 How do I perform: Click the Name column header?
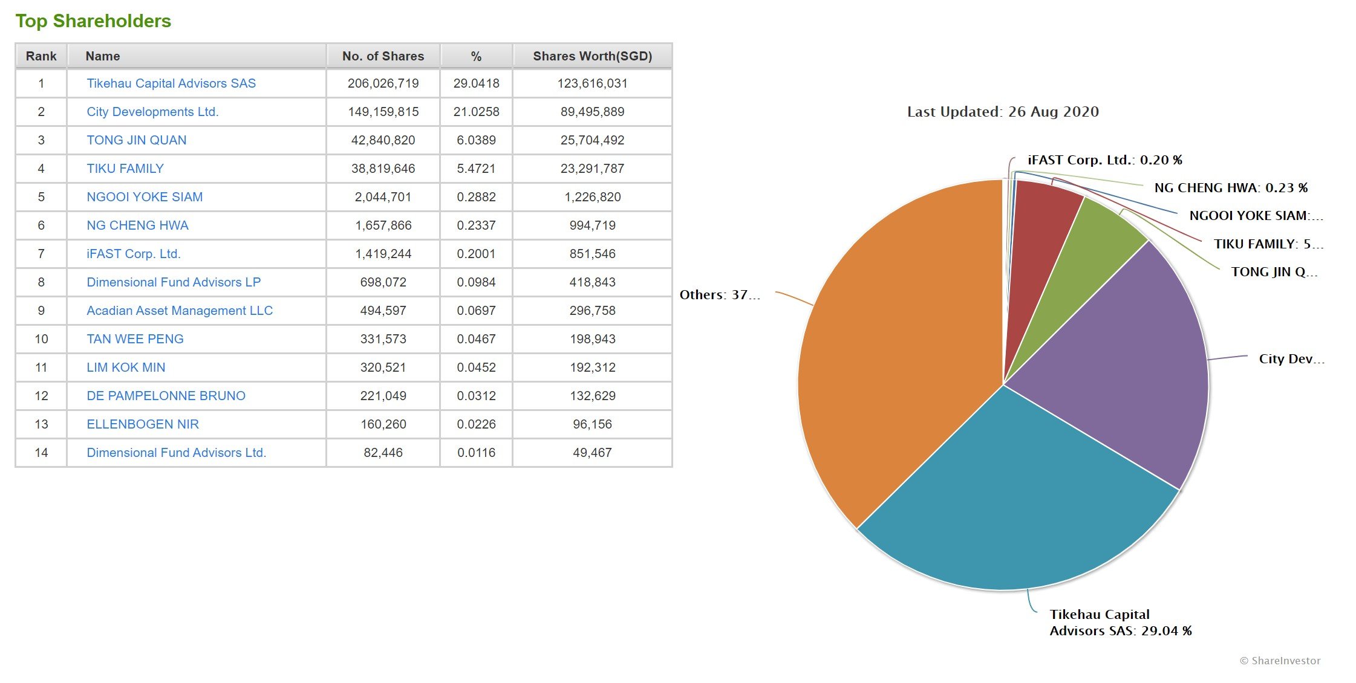pos(197,56)
